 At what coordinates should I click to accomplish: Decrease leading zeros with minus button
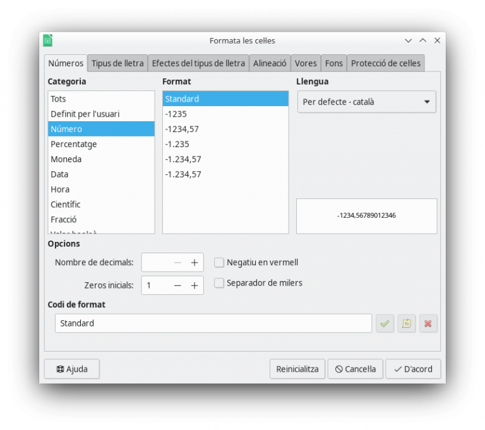tap(177, 285)
